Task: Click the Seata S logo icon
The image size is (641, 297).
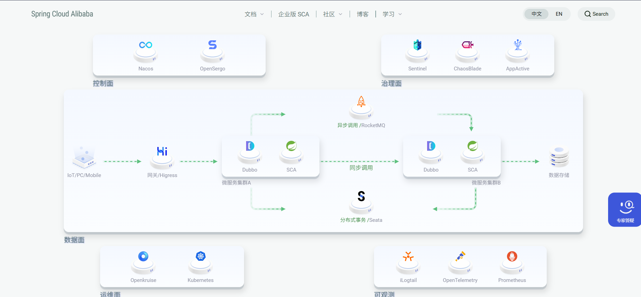Action: pos(361,196)
